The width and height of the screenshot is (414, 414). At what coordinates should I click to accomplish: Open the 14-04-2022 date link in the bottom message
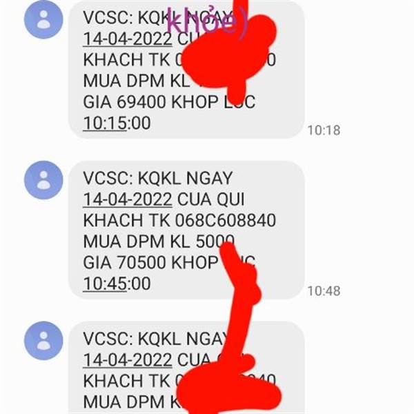point(128,360)
